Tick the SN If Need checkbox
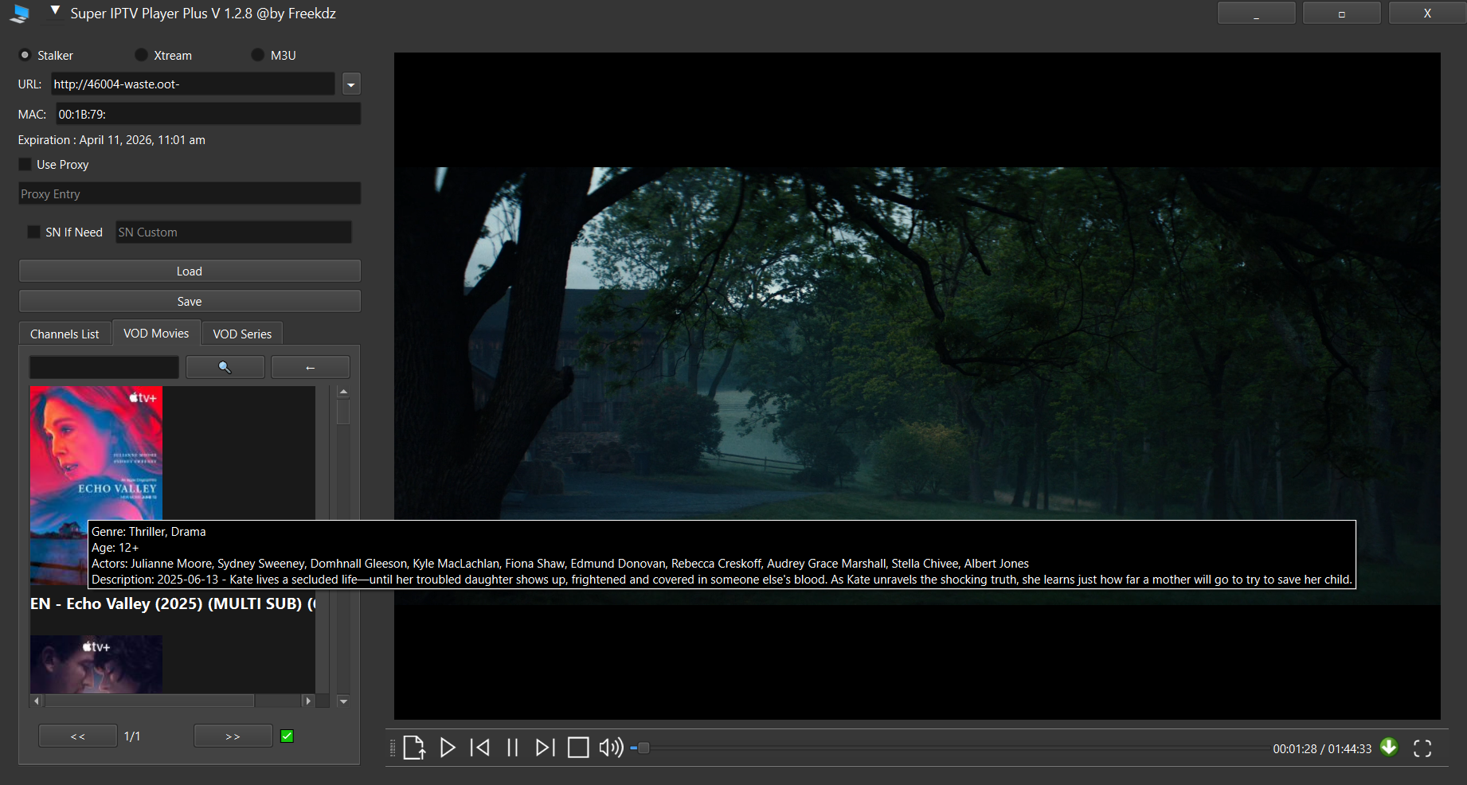Screen dimensions: 1467x785 point(33,232)
